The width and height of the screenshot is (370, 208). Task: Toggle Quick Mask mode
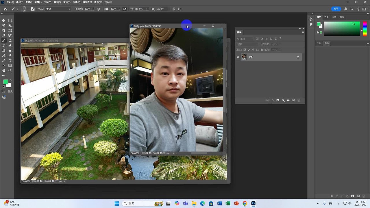pyautogui.click(x=4, y=91)
